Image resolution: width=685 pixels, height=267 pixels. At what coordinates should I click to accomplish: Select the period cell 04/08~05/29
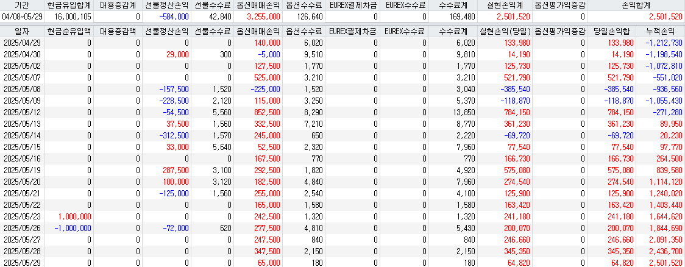tap(22, 16)
